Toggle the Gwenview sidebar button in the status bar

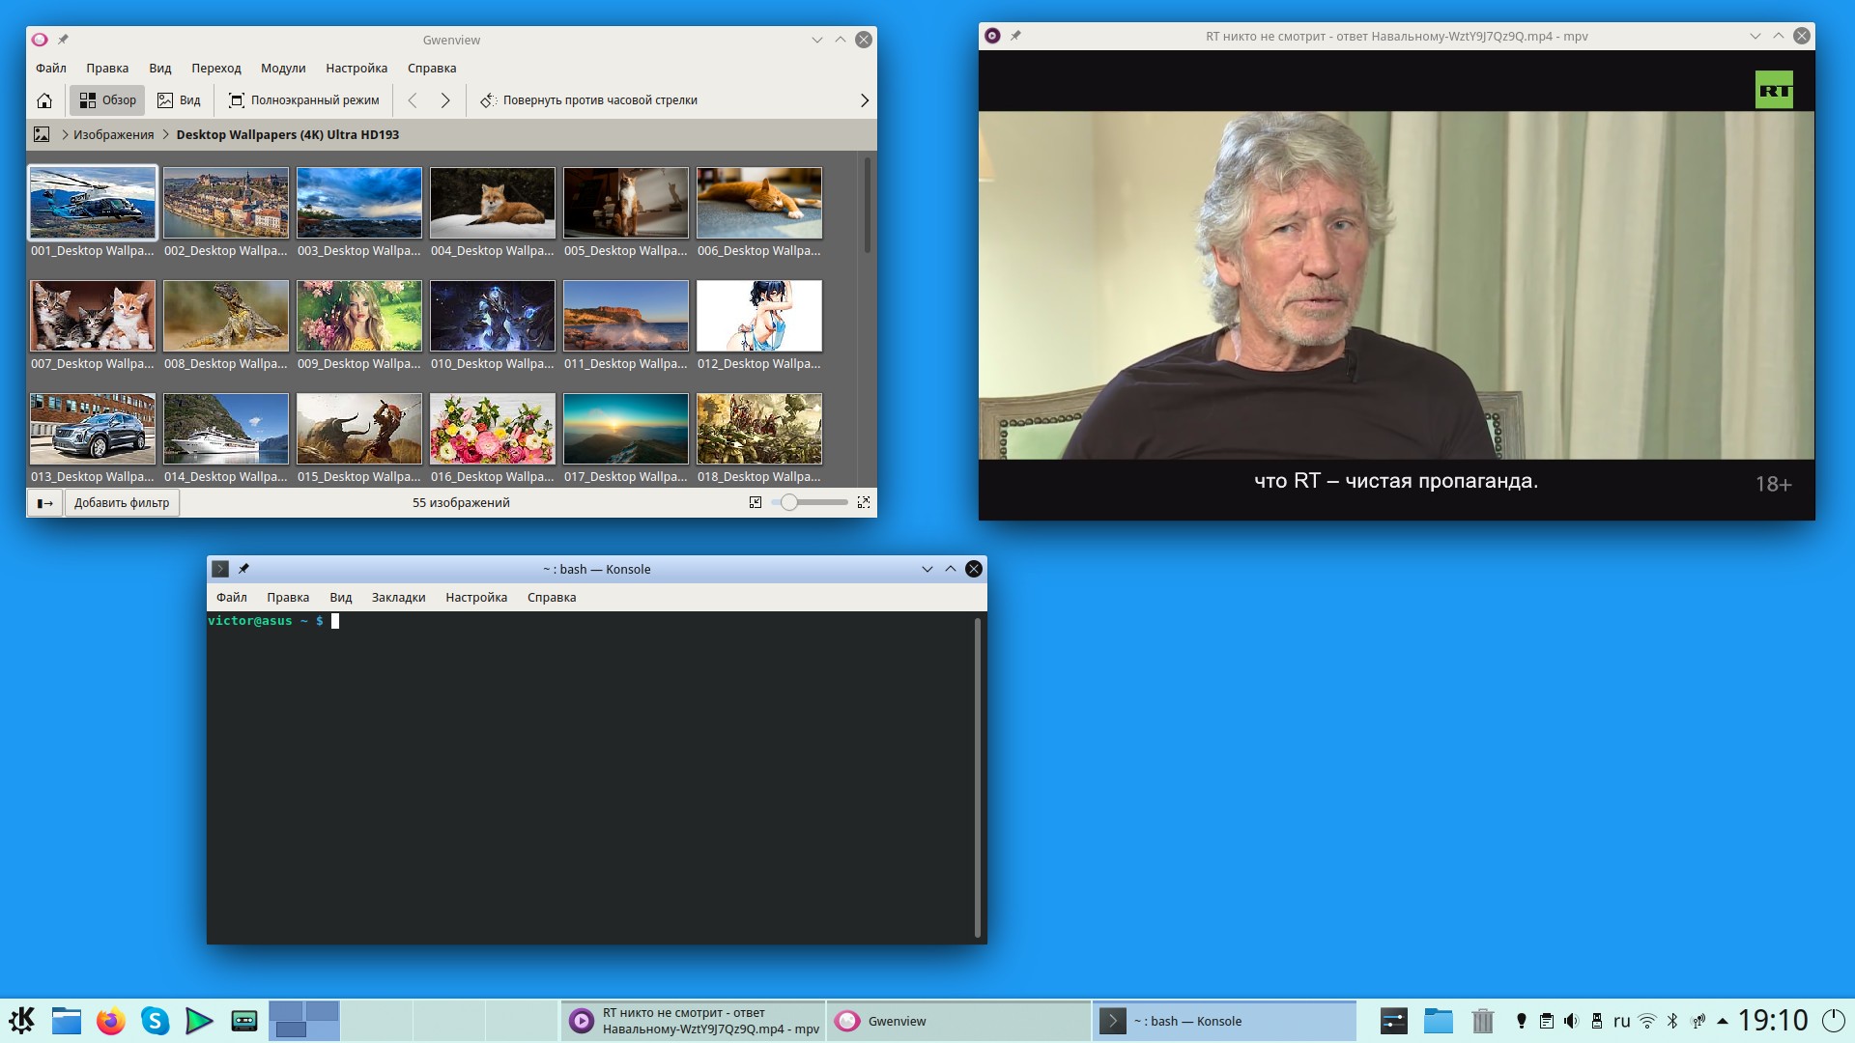click(44, 503)
